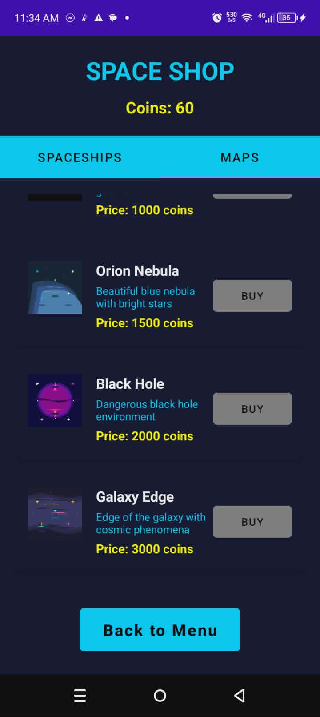Tap the Galaxy Edge title
The image size is (320, 717).
pyautogui.click(x=135, y=497)
